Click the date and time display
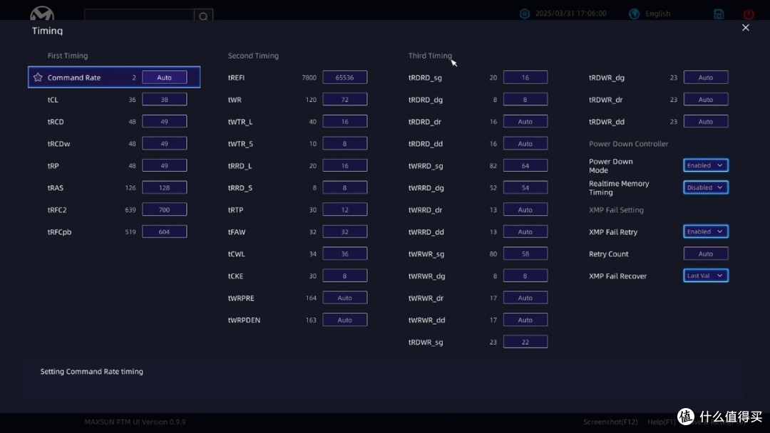This screenshot has width=770, height=433. point(570,14)
